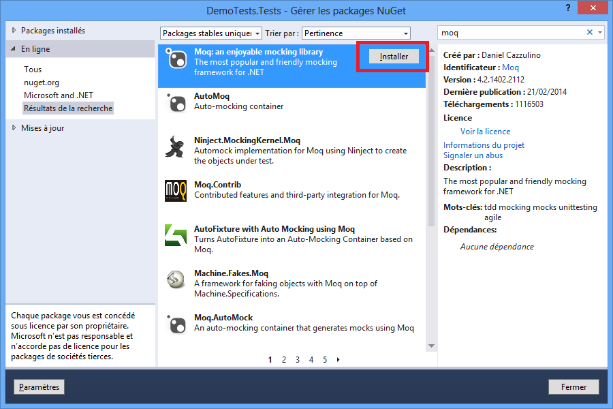Go to results page 4
The image size is (613, 409).
[x=311, y=359]
